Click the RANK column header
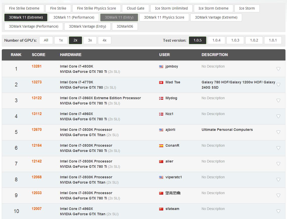Screen dimensions: 287x219 point(16,55)
